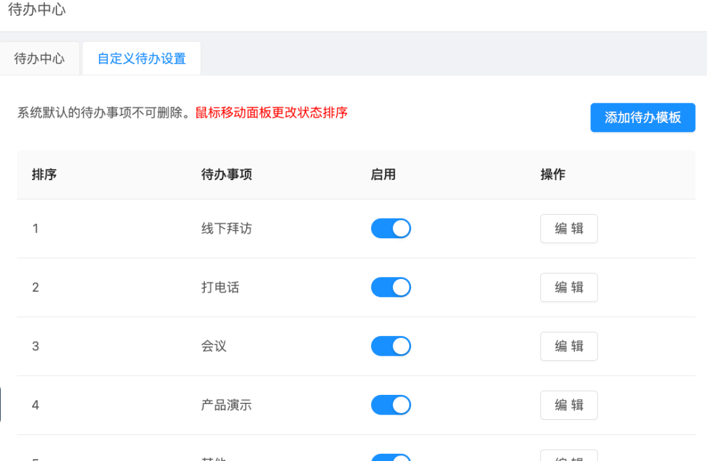This screenshot has height=461, width=707.
Task: Turn off the 打电话 enable switch
Action: coord(391,287)
